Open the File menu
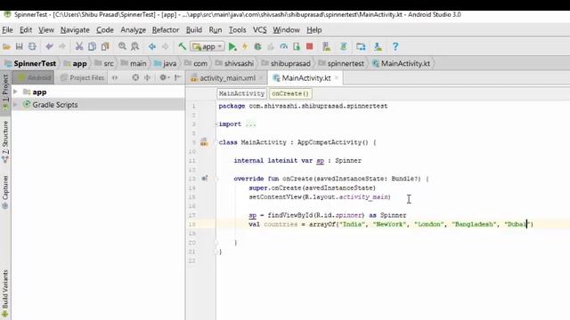The image size is (570, 320). point(7,30)
